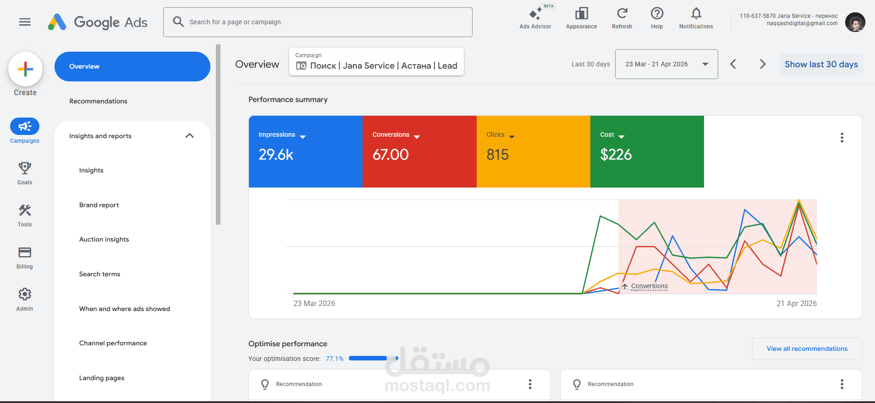The image size is (875, 403).
Task: Open options for first Recommendation card
Action: [x=530, y=384]
